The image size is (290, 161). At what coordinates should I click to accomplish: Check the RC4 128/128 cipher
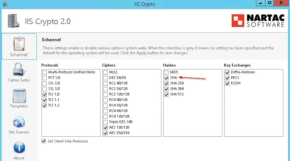coord(105,117)
